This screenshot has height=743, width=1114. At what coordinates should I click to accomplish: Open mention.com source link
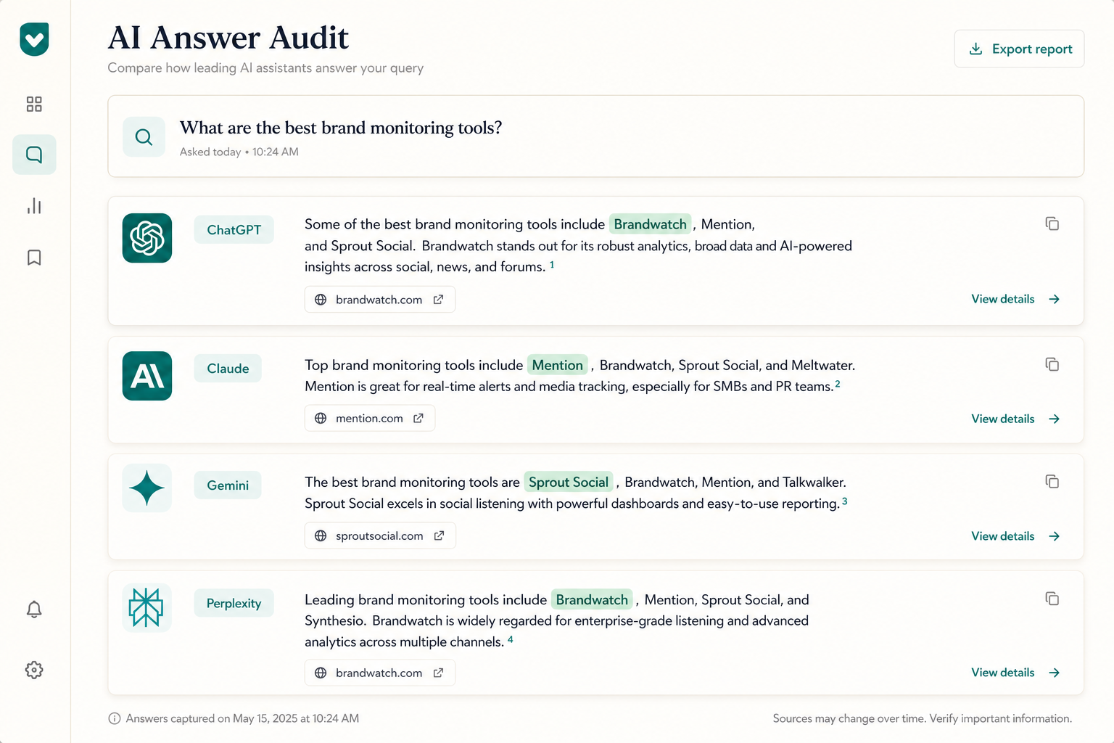click(370, 418)
